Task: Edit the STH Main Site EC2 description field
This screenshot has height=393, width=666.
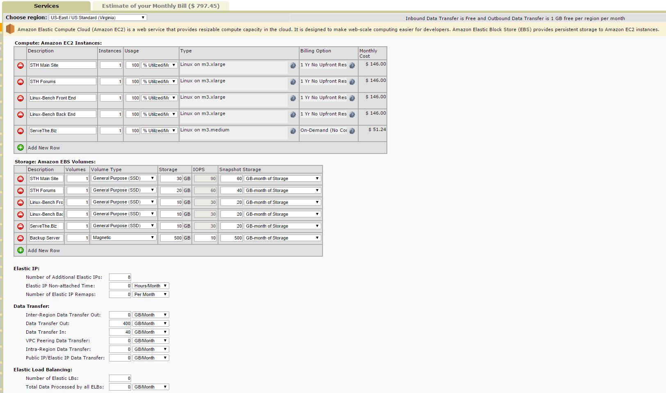Action: (62, 65)
